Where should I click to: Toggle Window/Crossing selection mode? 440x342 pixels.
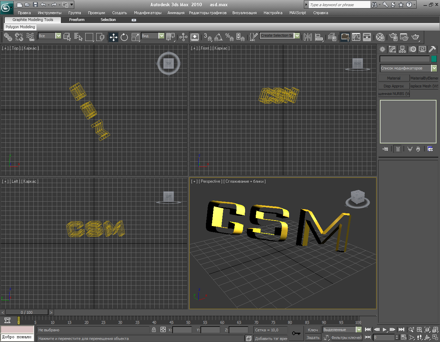(x=100, y=36)
